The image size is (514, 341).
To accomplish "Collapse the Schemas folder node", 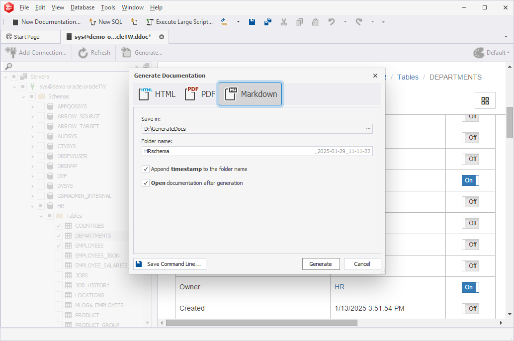I will (x=23, y=97).
